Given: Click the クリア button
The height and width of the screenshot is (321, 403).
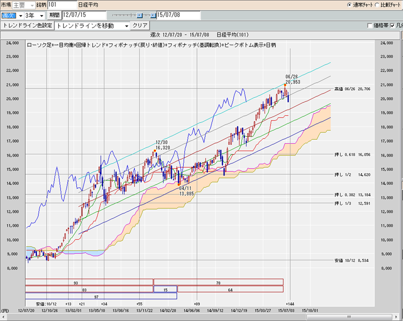Looking at the screenshot, I should coord(140,26).
